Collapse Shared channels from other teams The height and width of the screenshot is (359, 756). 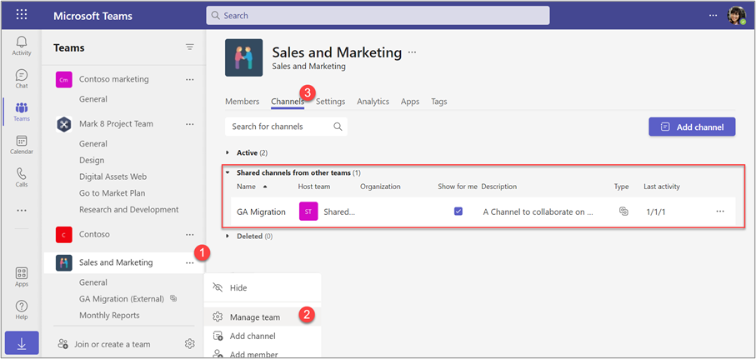[228, 172]
